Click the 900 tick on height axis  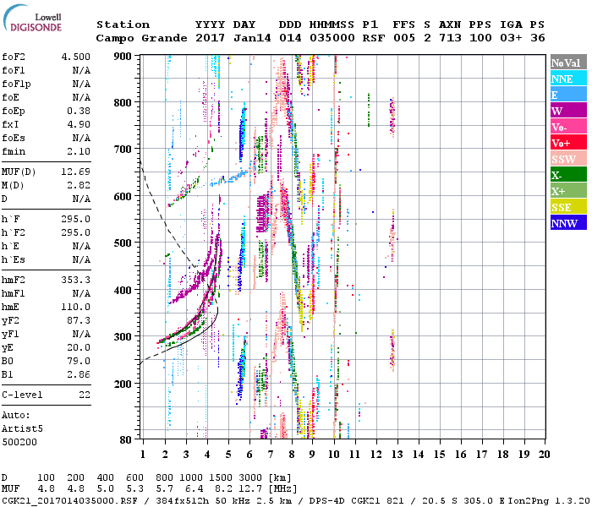tap(124, 56)
